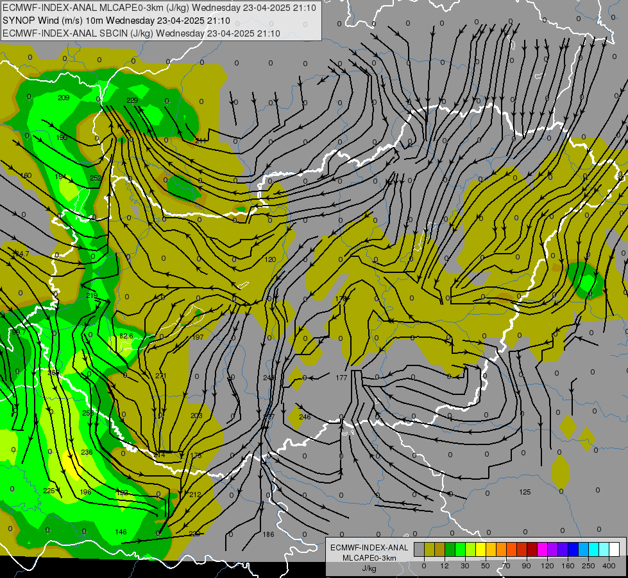Click the map value '196'
Viewport: 628px width, 578px height.
86,492
